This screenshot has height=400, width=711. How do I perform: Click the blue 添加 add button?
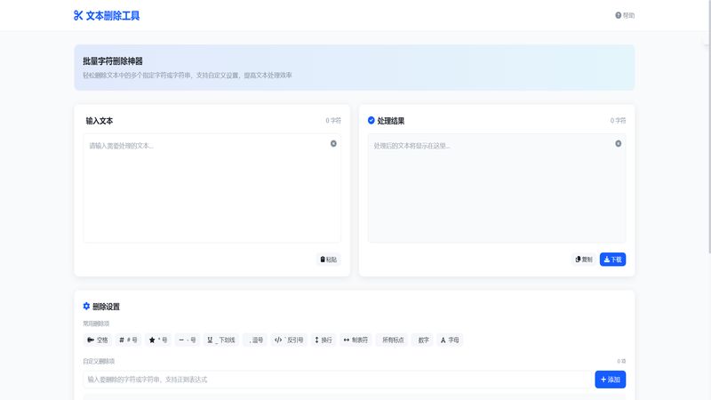pos(610,380)
